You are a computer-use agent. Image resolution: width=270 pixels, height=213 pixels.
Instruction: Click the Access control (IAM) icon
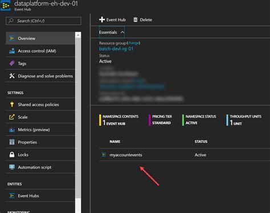point(12,51)
